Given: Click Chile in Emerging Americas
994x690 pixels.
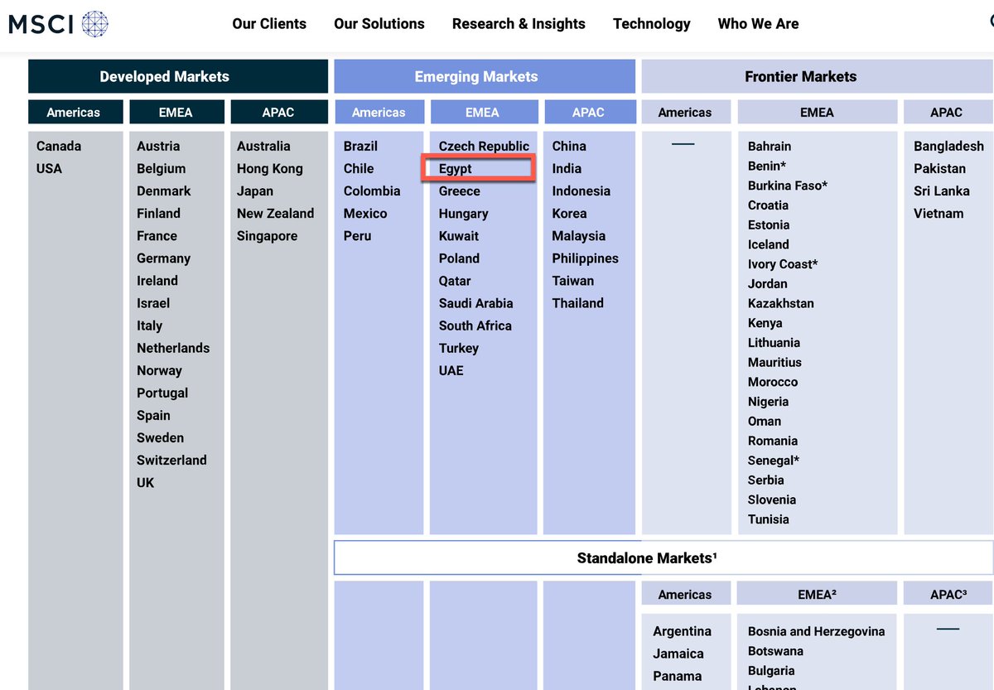Looking at the screenshot, I should coord(359,168).
